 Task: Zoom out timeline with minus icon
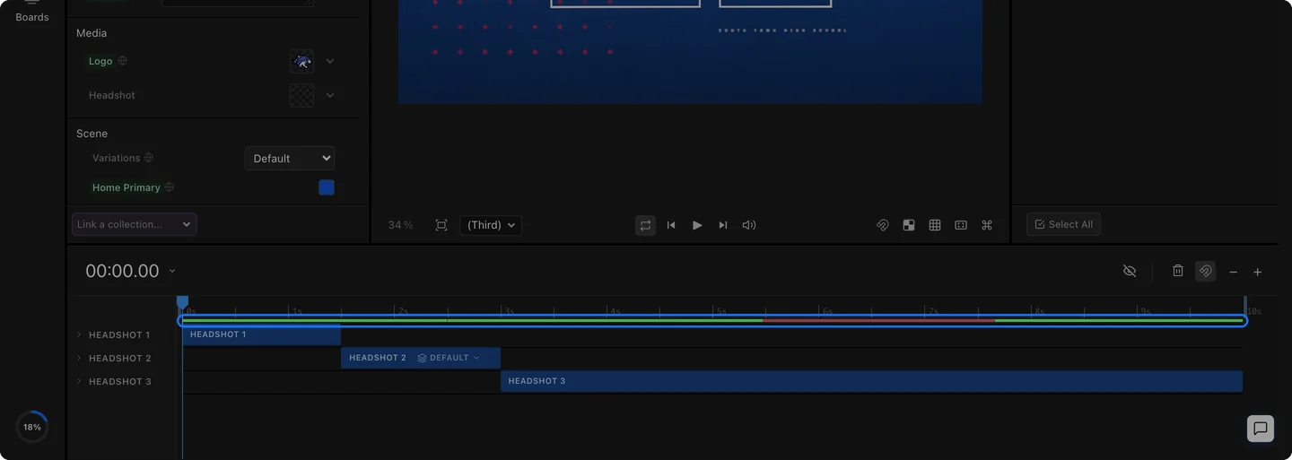tap(1234, 272)
